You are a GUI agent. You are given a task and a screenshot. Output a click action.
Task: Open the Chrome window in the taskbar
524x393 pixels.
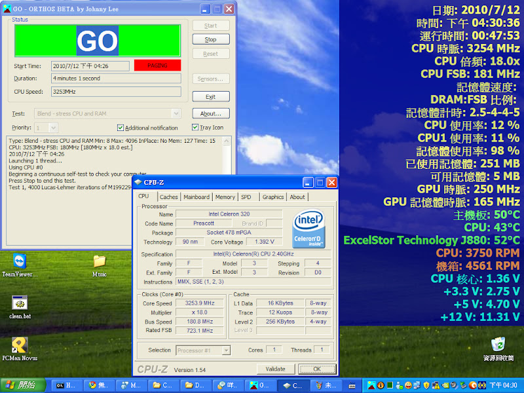pyautogui.click(x=100, y=386)
